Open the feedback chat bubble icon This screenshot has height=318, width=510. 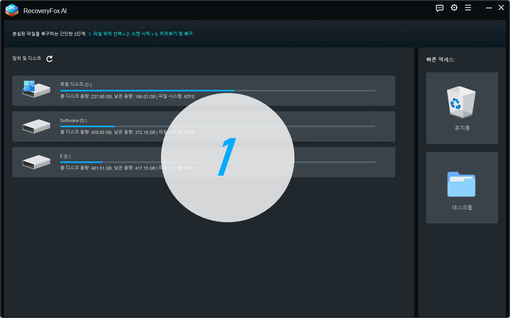pyautogui.click(x=439, y=8)
